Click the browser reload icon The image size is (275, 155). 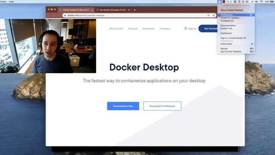coord(59,15)
